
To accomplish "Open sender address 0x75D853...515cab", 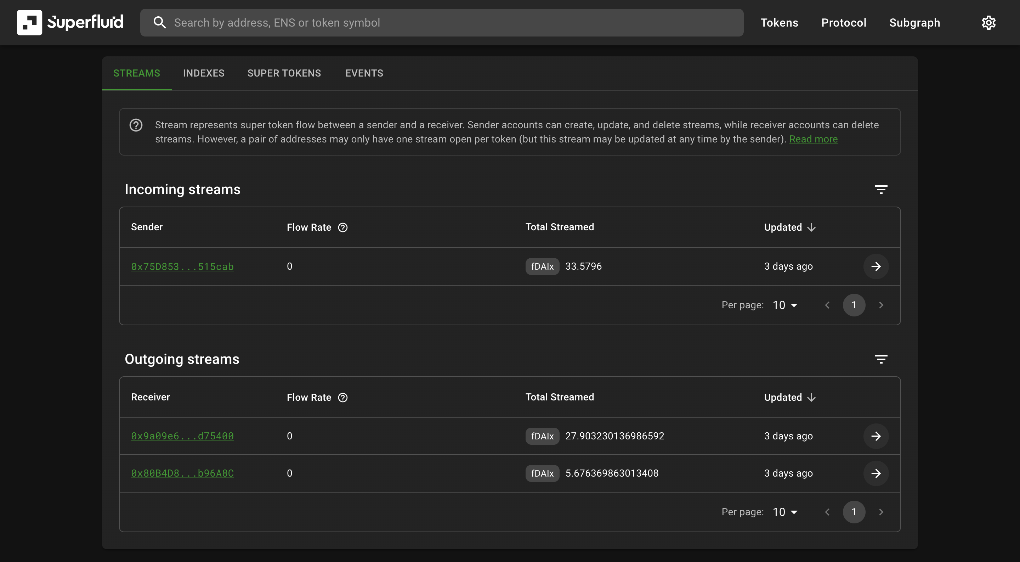I will [x=182, y=266].
